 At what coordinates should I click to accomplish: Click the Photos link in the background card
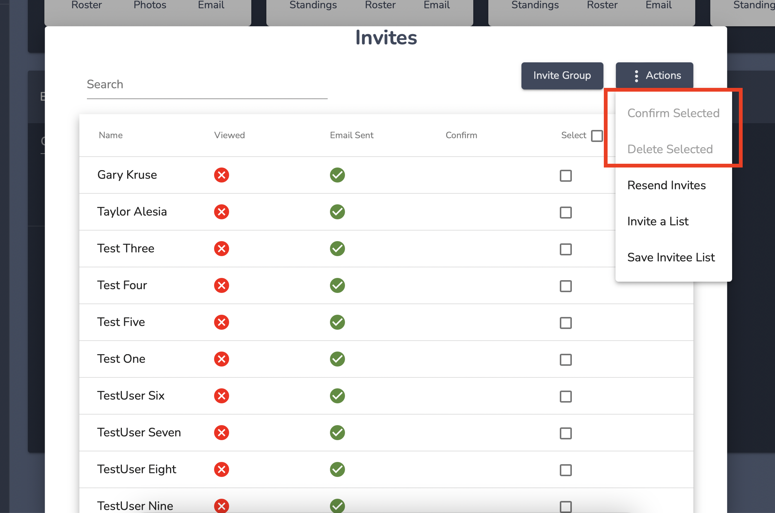[x=150, y=5]
